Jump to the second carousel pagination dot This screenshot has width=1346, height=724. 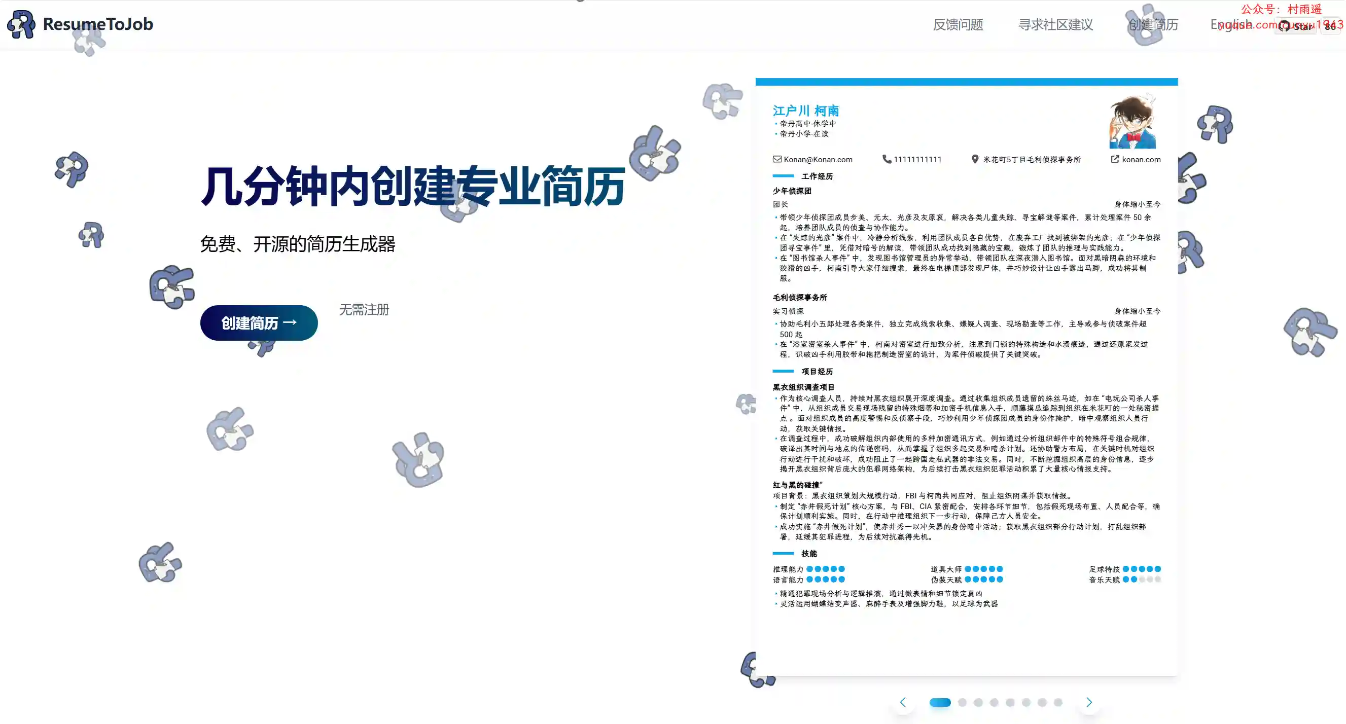[962, 703]
